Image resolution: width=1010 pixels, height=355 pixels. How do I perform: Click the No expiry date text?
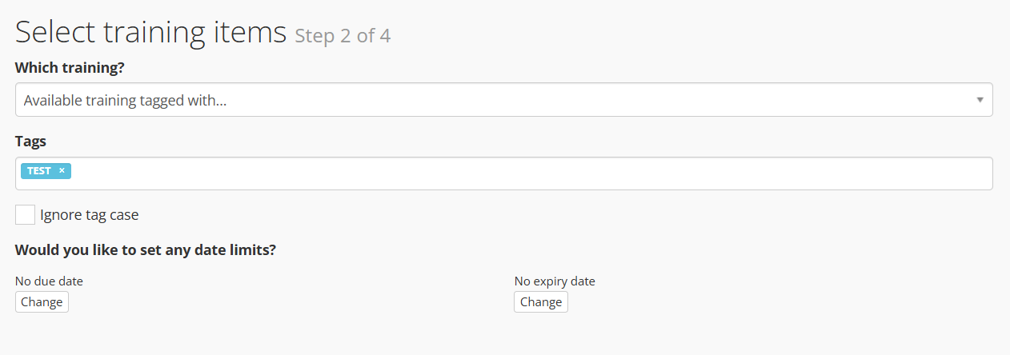coord(555,281)
